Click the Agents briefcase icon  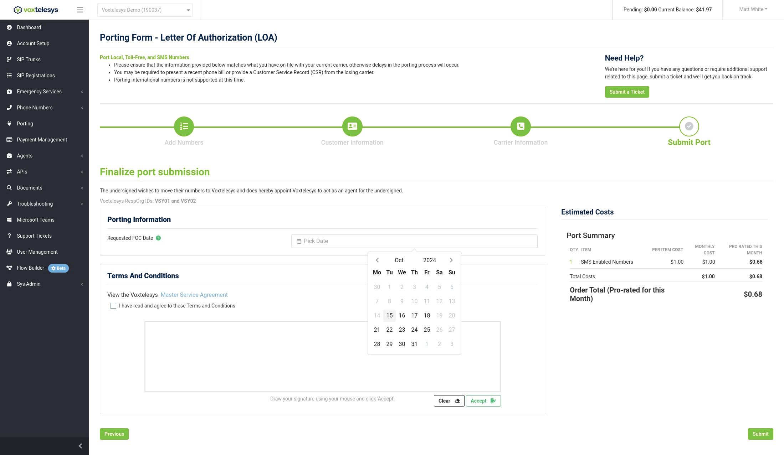[x=9, y=156]
